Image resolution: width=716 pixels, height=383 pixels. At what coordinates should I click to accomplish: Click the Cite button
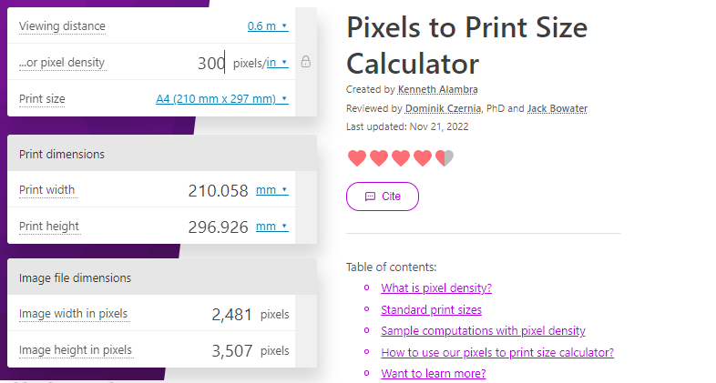[383, 197]
